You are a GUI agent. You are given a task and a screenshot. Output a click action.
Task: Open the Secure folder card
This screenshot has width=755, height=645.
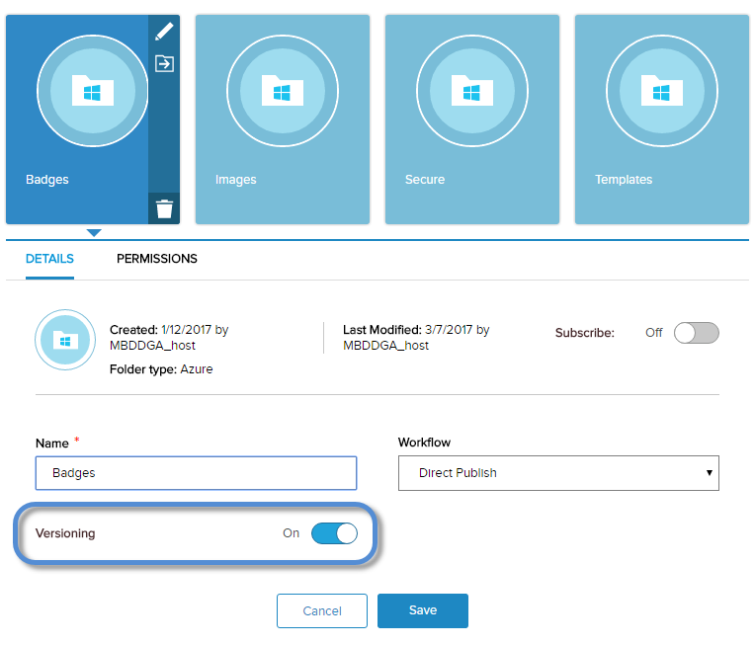pos(472,120)
